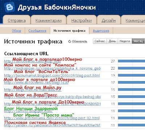
Task: Open the Дизайн tab
Action: pos(109,21)
